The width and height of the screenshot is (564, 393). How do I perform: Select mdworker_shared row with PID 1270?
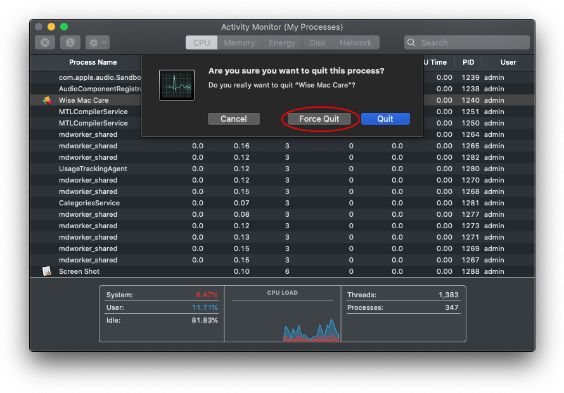283,180
